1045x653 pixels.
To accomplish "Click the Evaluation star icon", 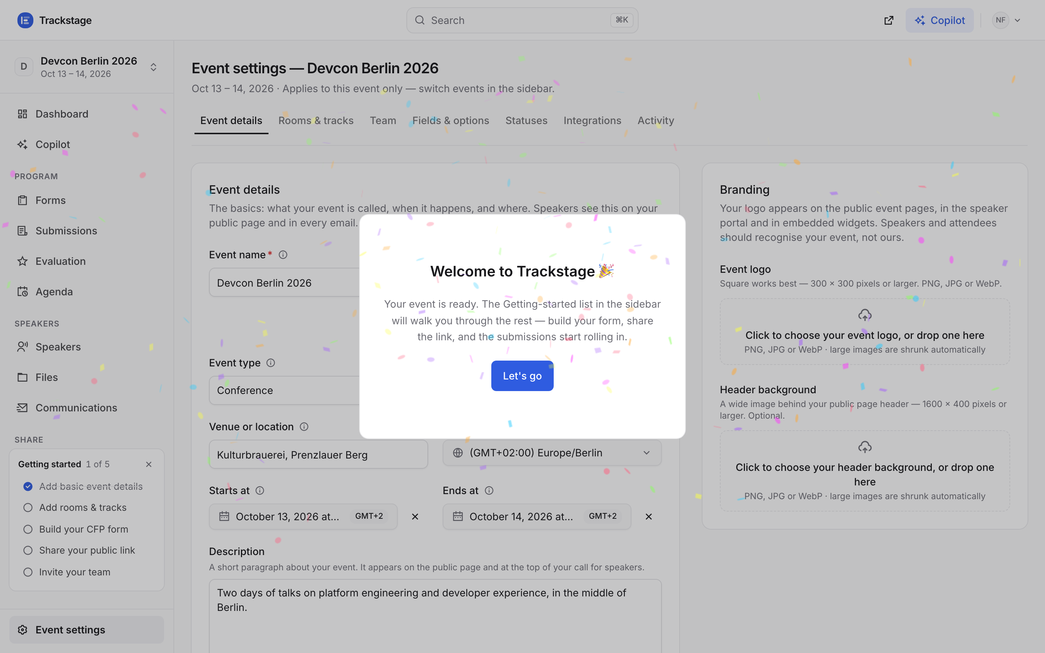I will tap(22, 261).
